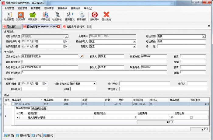The width and height of the screenshot is (213, 140).
Task: Open the 报告发放 toolbar icon
Action: pyautogui.click(x=82, y=16)
